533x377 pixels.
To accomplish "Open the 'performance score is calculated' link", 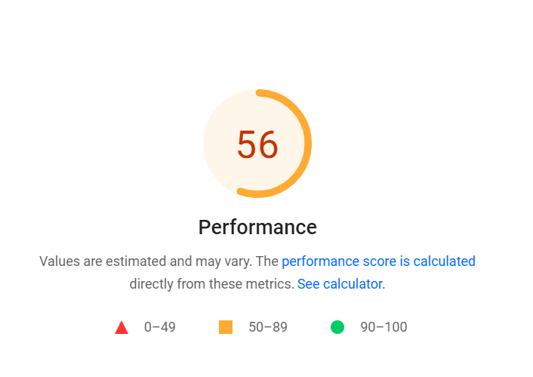I will click(x=378, y=261).
